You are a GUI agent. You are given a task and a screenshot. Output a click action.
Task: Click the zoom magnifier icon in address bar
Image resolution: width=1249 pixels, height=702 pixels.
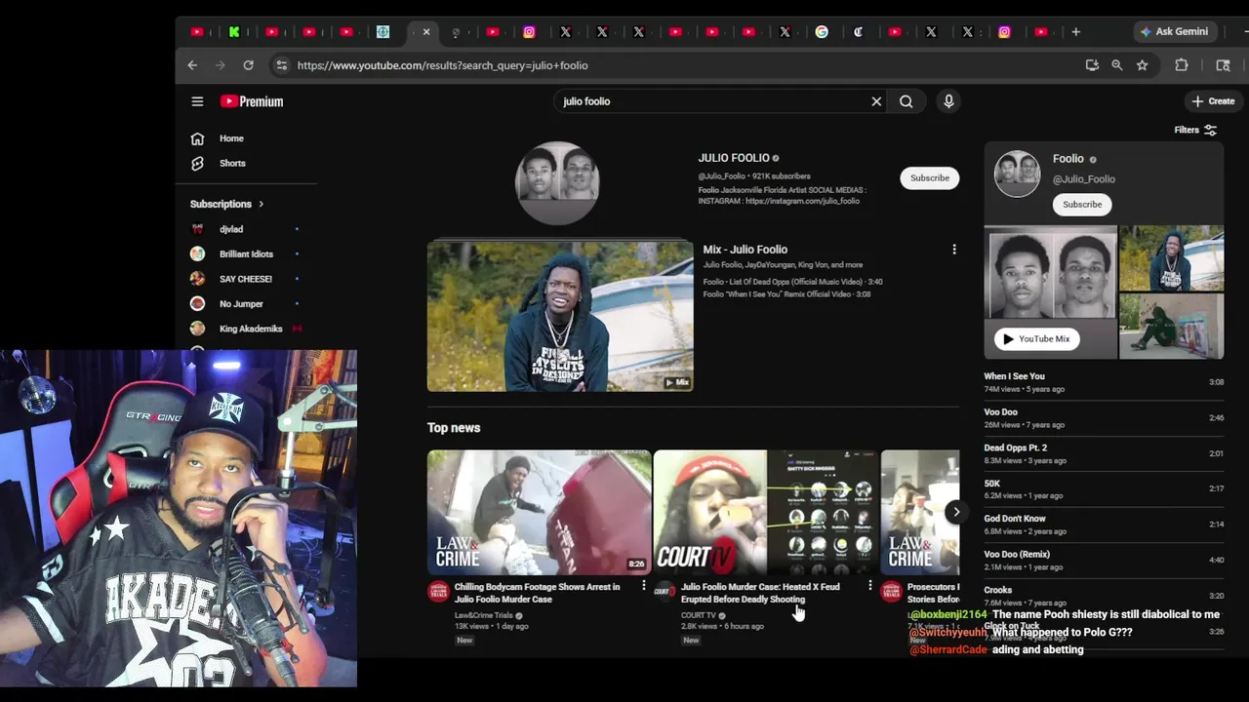coord(1116,65)
